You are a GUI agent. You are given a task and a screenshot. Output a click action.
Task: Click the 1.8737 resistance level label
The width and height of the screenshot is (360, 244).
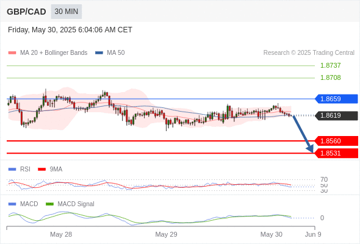330,65
